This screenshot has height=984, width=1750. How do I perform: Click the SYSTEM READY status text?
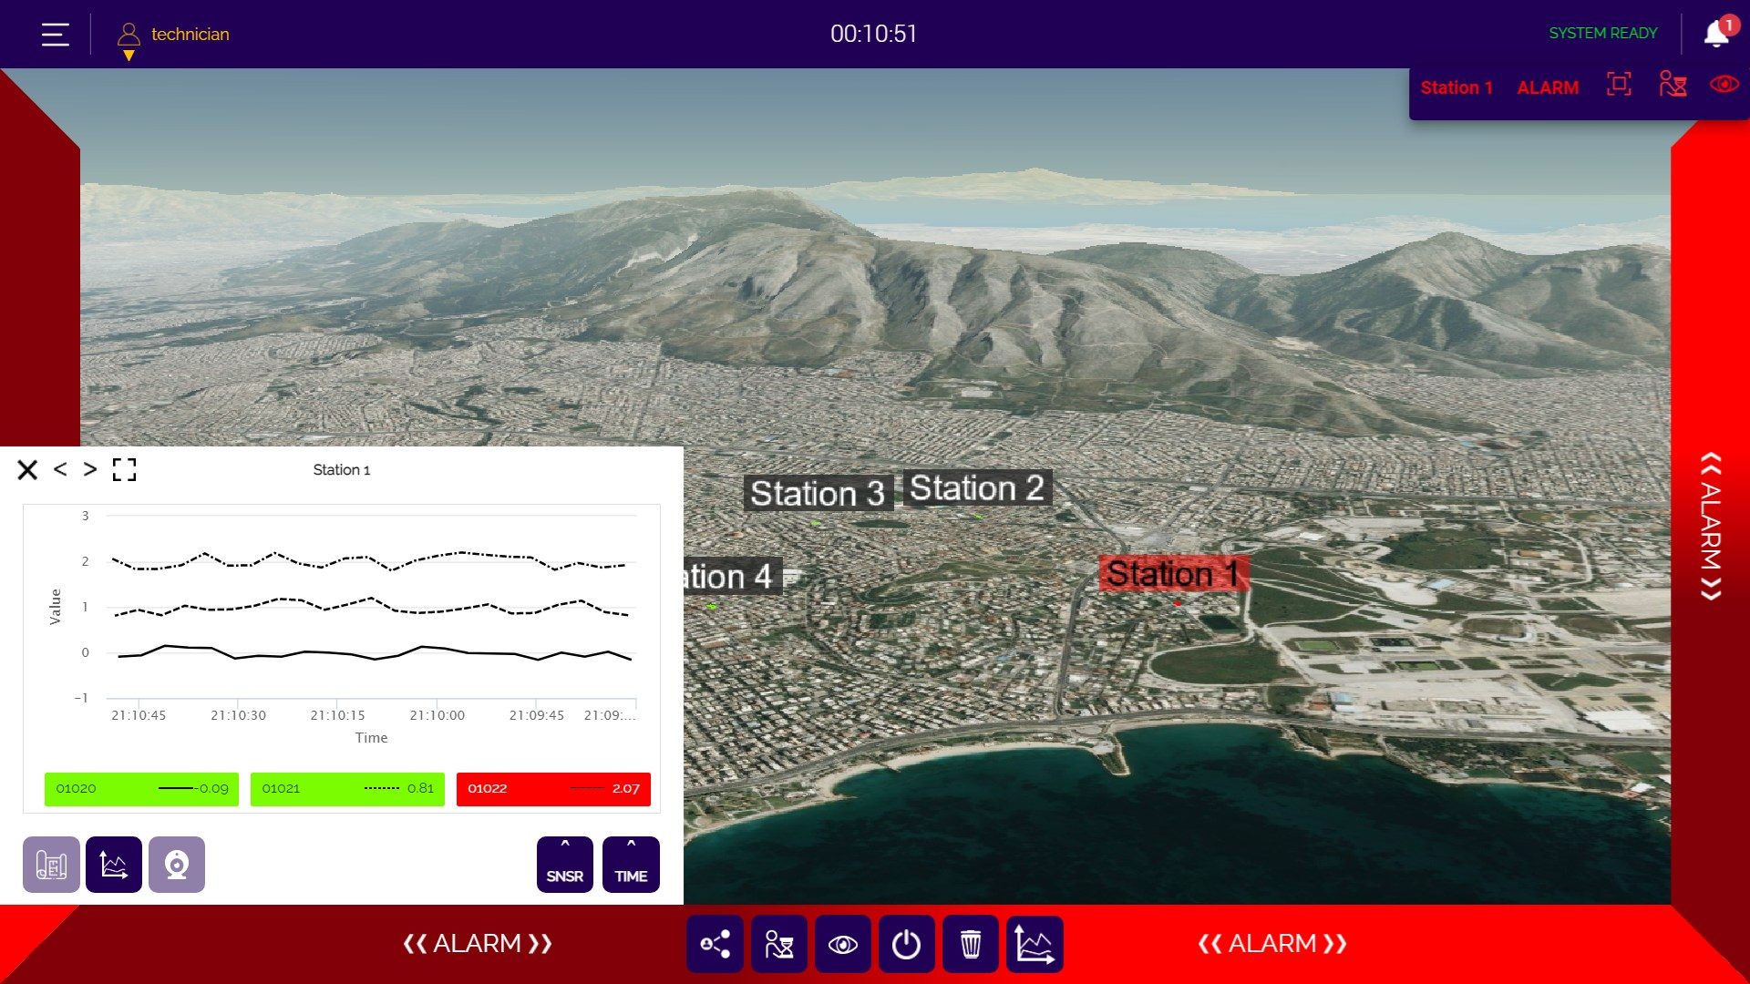point(1603,33)
